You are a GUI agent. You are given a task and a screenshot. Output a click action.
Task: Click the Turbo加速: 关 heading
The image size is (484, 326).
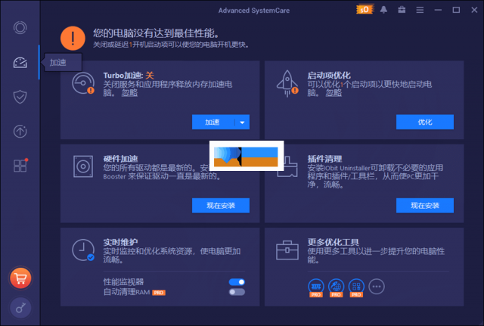coord(129,76)
